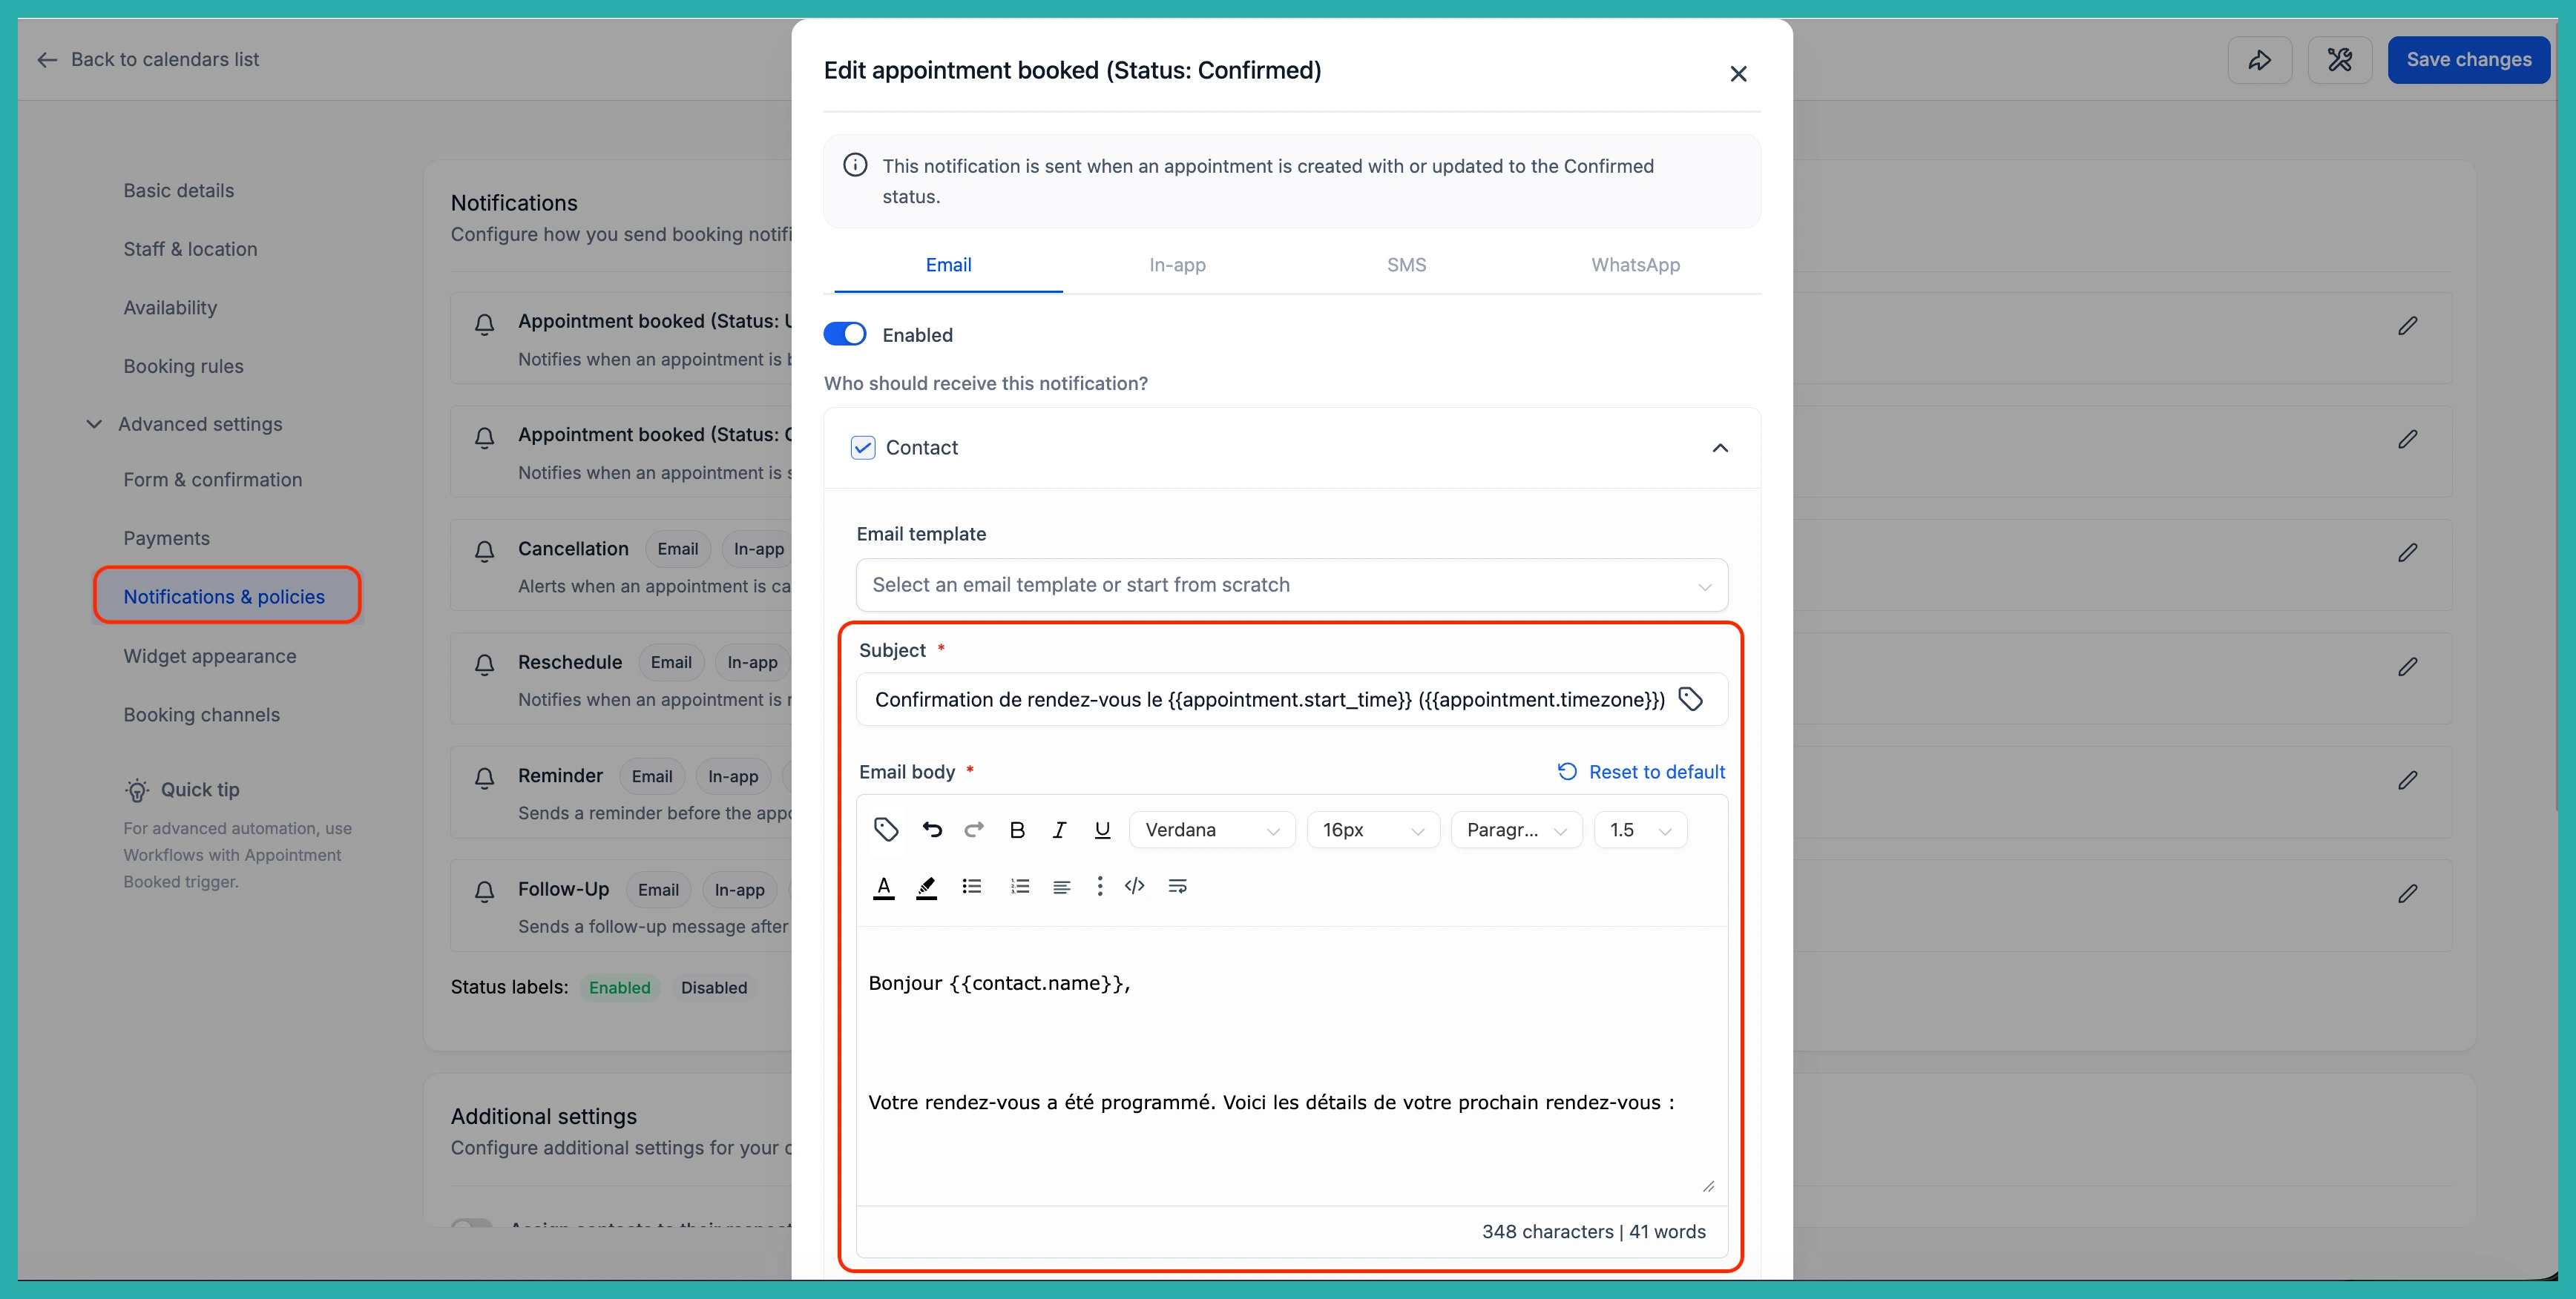Click into the email body text area
Image resolution: width=2576 pixels, height=1299 pixels.
point(1292,1065)
